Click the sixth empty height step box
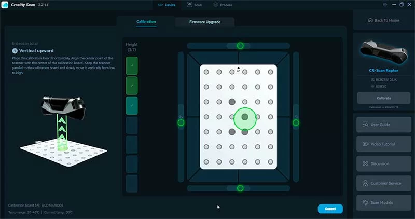 (132, 164)
